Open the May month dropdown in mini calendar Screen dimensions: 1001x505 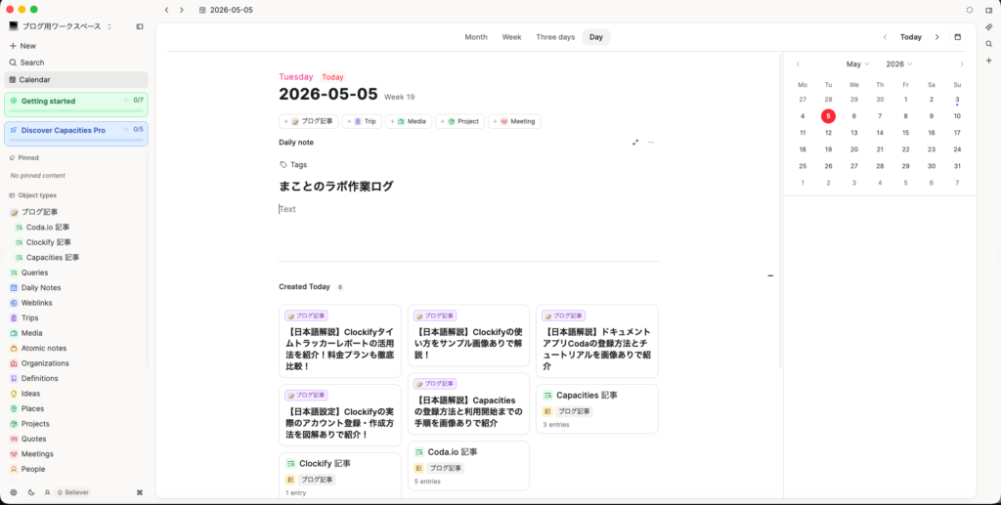tap(858, 64)
